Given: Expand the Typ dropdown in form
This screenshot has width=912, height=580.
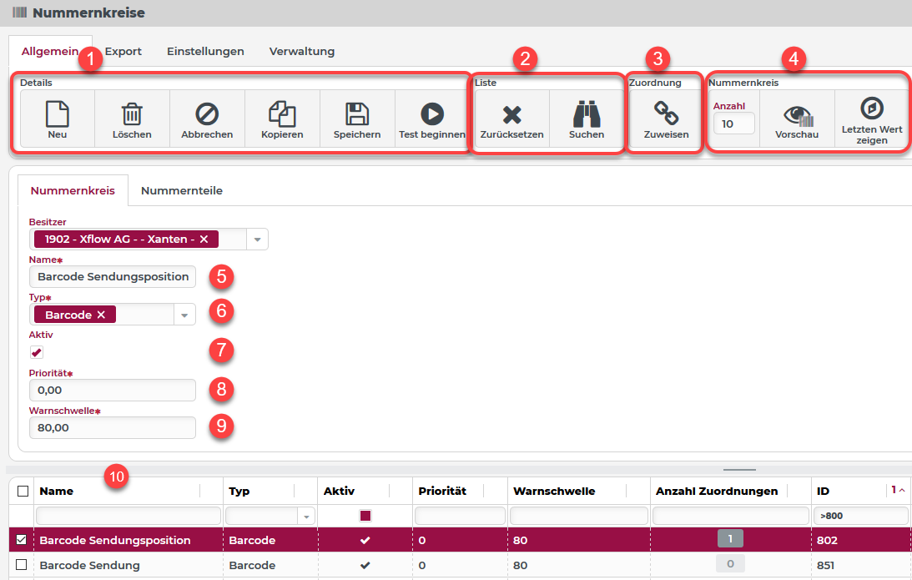Looking at the screenshot, I should click(x=184, y=315).
